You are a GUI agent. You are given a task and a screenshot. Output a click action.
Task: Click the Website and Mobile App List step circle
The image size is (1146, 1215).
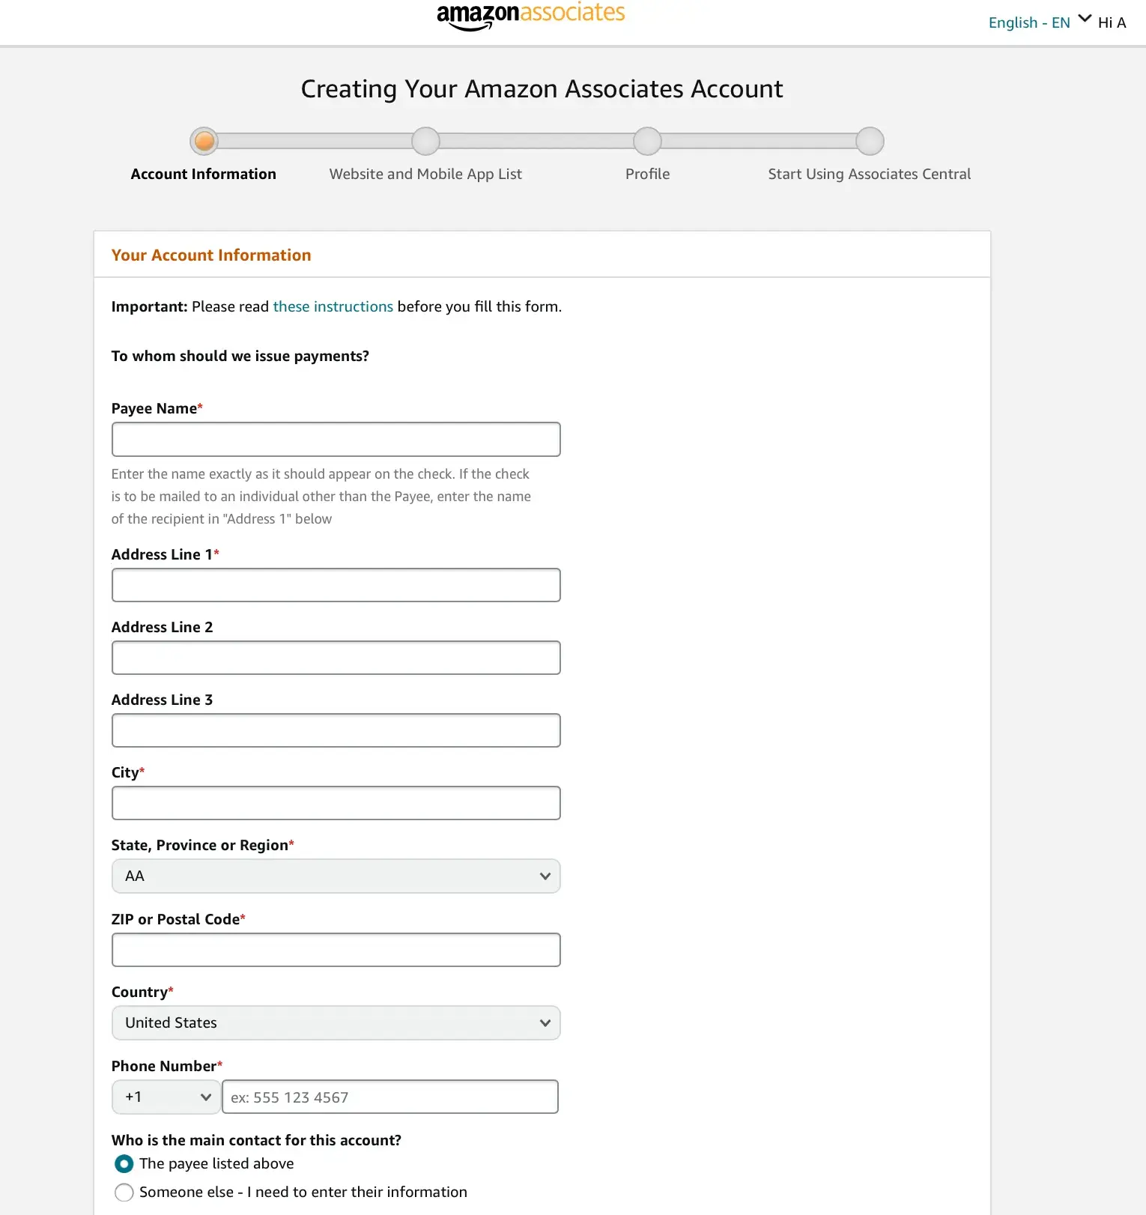point(425,141)
